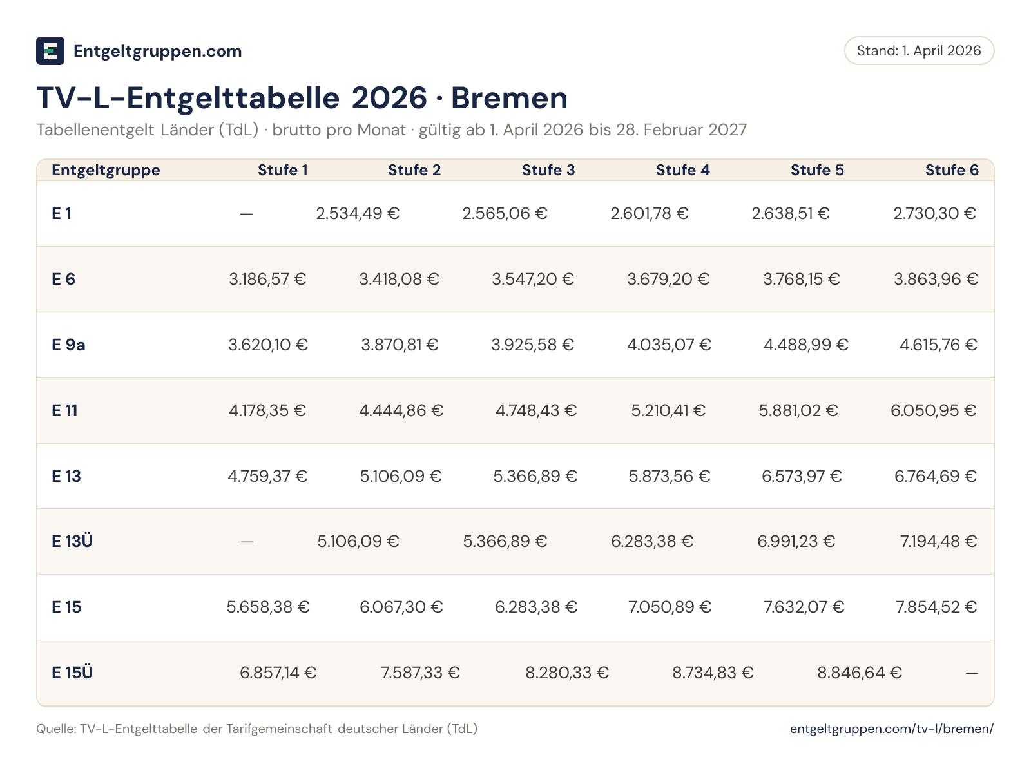Viewport: 1031px width, 773px height.
Task: Click the E 9a row label
Action: coord(68,345)
